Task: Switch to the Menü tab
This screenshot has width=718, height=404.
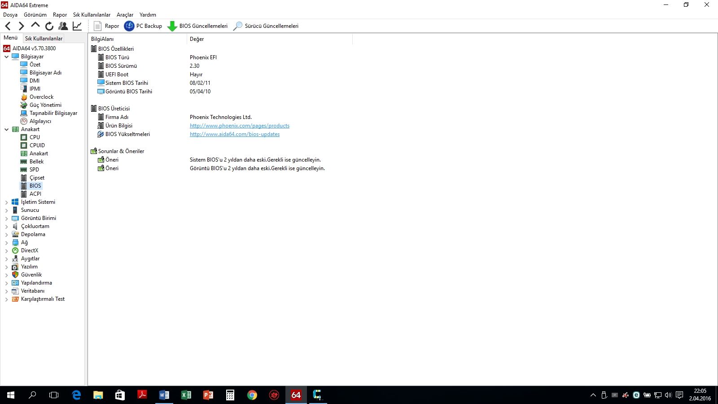Action: coord(11,38)
